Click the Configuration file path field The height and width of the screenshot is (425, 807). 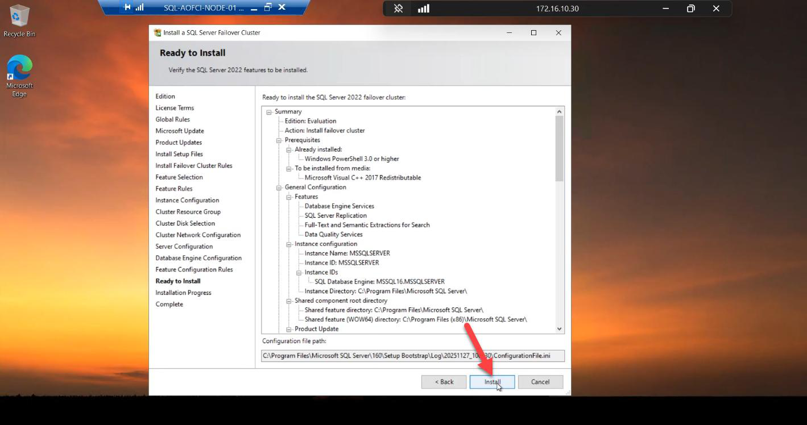click(x=413, y=356)
